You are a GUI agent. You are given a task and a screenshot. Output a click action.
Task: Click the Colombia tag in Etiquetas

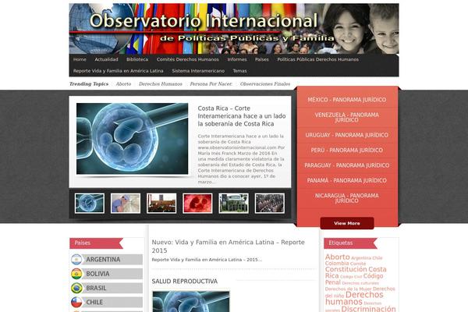point(337,264)
